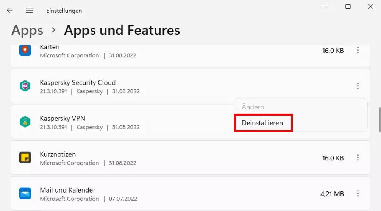Open more options for Kurznotizen
The height and width of the screenshot is (211, 381).
click(x=358, y=158)
